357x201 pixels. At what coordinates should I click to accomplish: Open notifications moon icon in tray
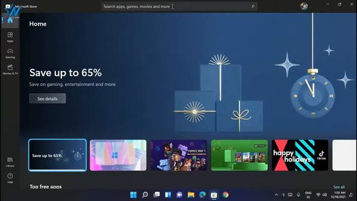351,195
